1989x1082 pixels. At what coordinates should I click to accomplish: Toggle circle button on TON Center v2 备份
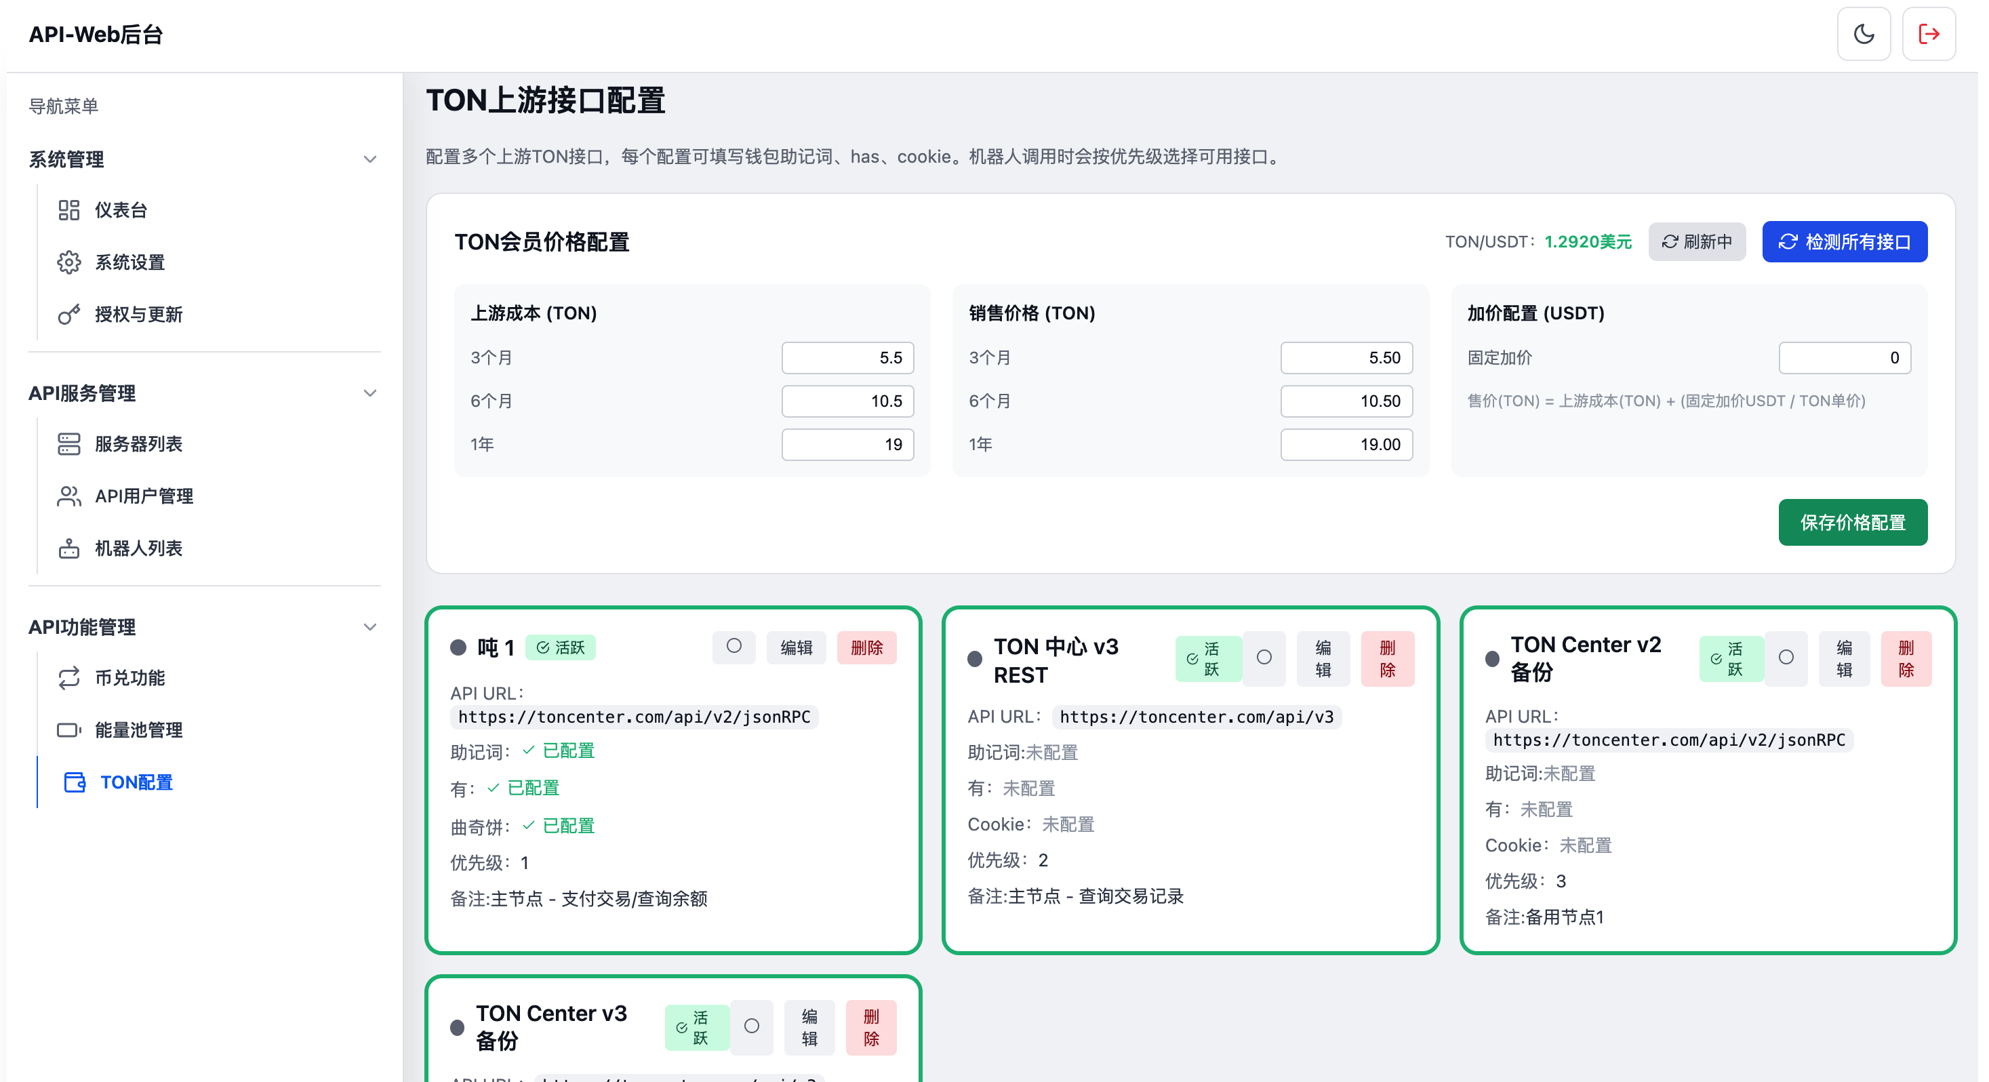point(1786,658)
